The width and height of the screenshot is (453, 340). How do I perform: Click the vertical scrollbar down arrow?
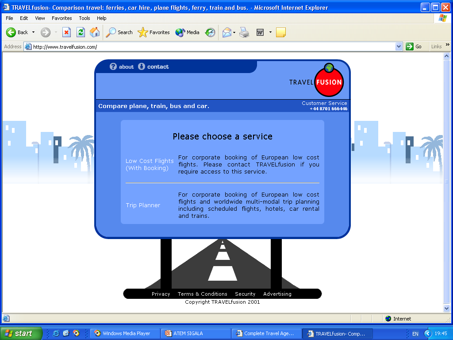pos(447,308)
